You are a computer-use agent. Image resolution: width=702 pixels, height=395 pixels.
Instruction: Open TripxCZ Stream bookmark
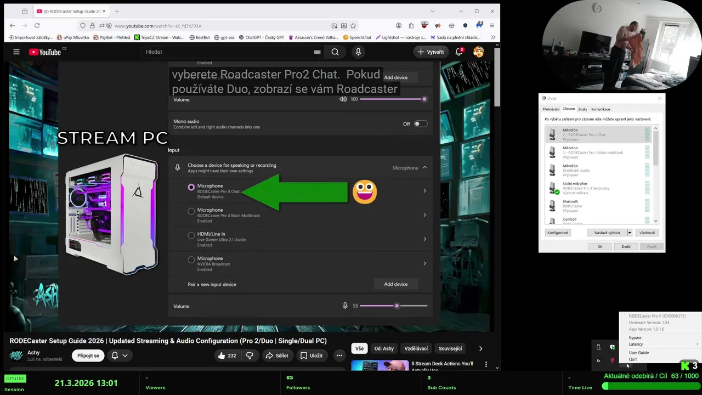pos(159,37)
